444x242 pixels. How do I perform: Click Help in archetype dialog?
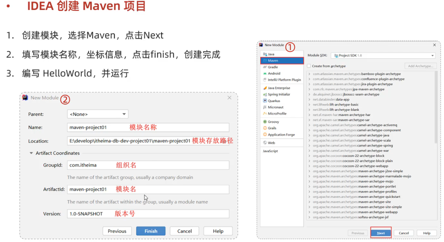tap(427, 233)
